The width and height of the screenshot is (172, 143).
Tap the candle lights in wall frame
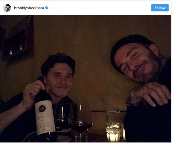coord(16,50)
